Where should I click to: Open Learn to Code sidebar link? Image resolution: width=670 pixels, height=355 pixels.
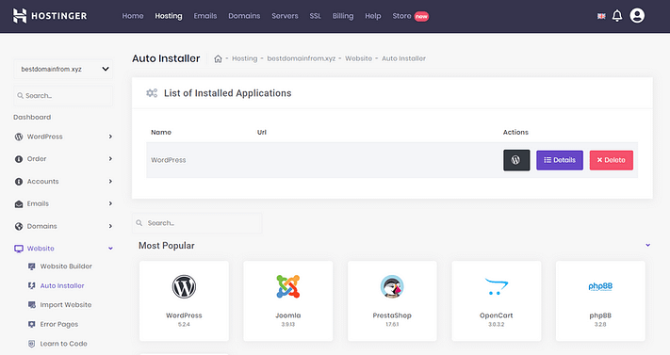pos(64,344)
